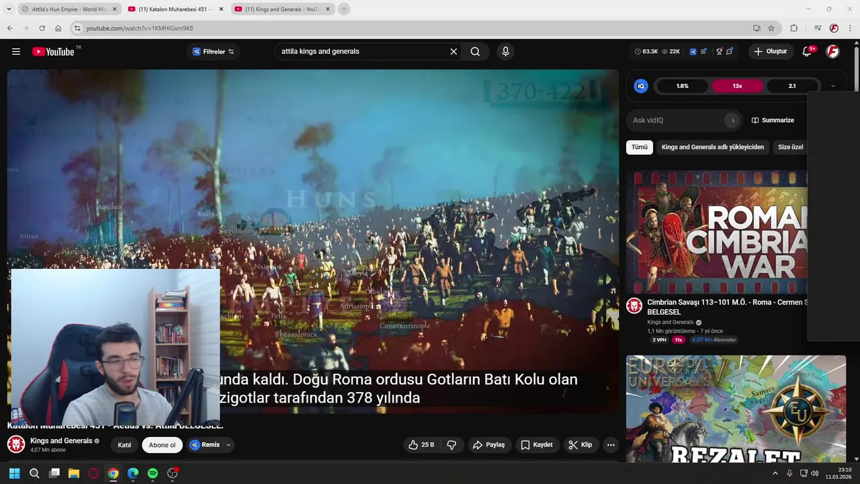Go back in browser history
Viewport: 860px width, 484px height.
pos(9,28)
